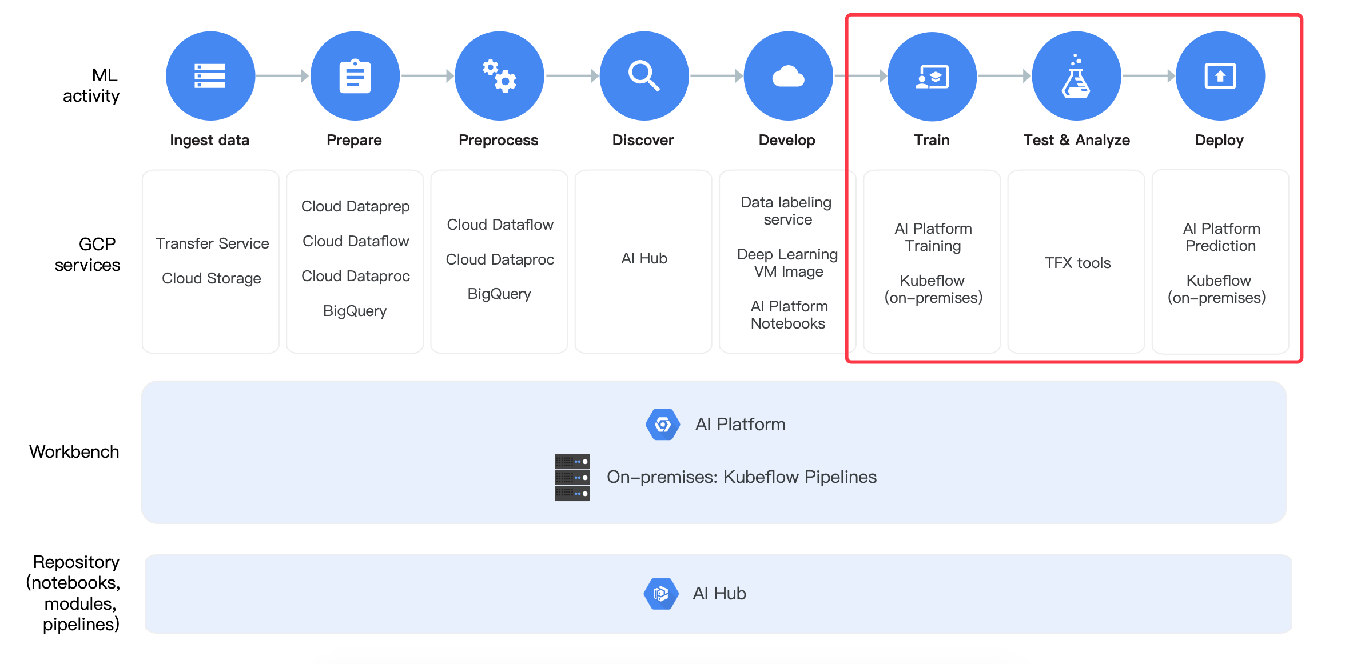Click AI Platform Training label
This screenshot has width=1353, height=664.
tap(933, 237)
